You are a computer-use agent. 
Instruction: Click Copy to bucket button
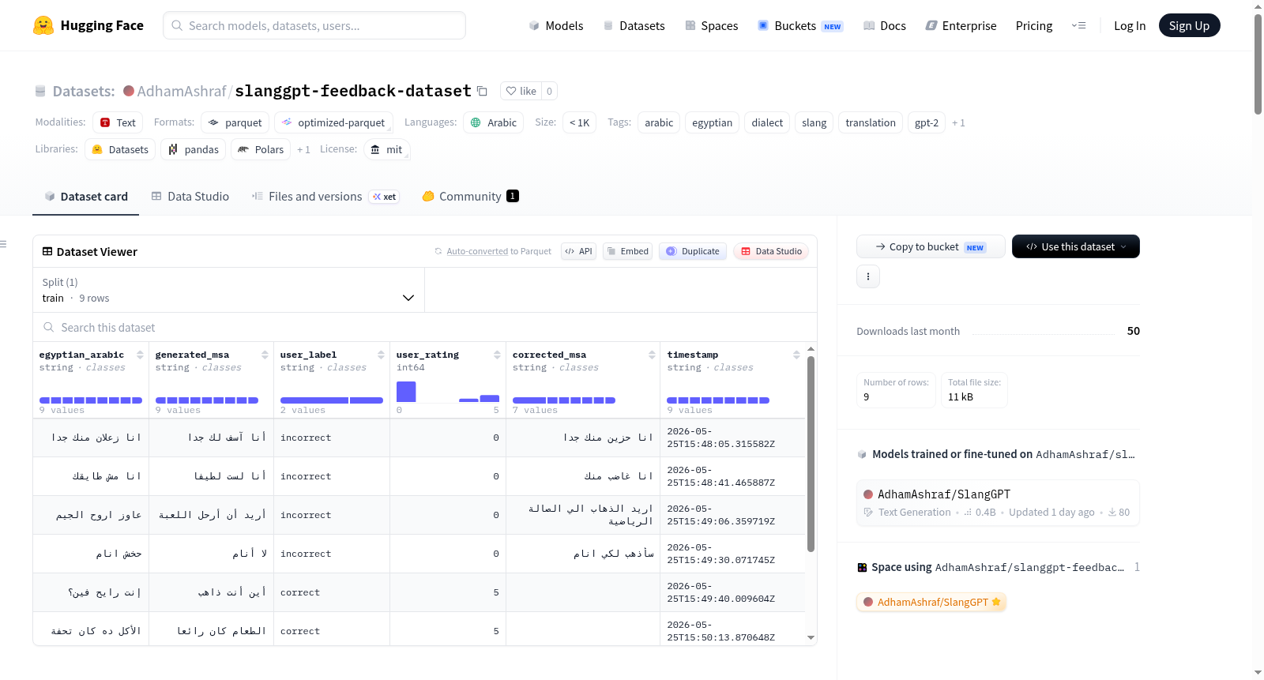(x=931, y=246)
